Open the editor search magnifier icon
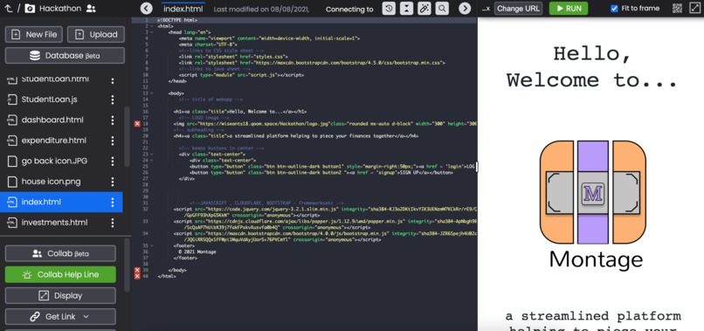Screen dimensions: 704x331 (442, 8)
